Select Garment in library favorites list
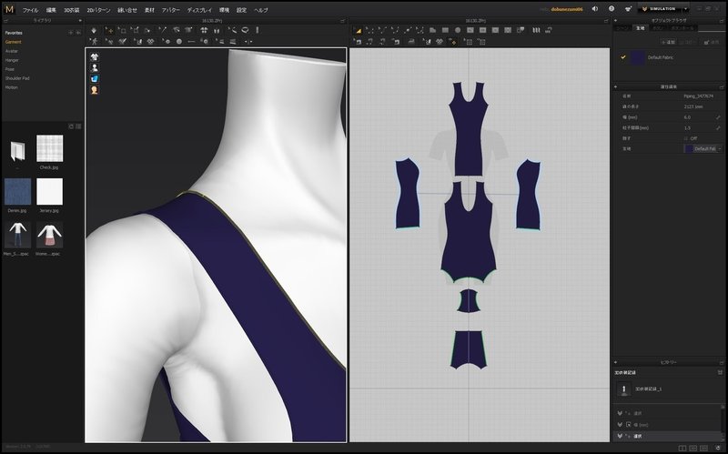This screenshot has width=728, height=454. [x=13, y=42]
